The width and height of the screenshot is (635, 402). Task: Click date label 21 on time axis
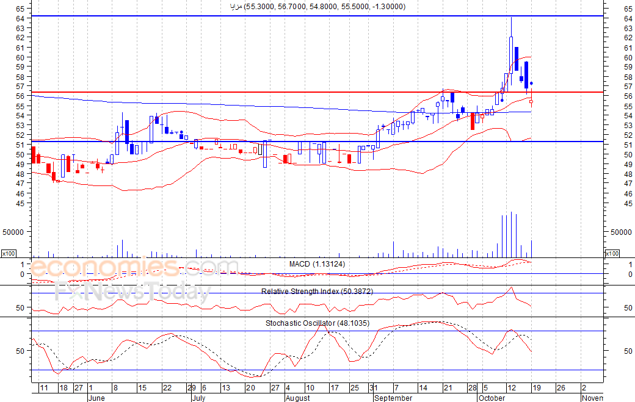pos(448,388)
